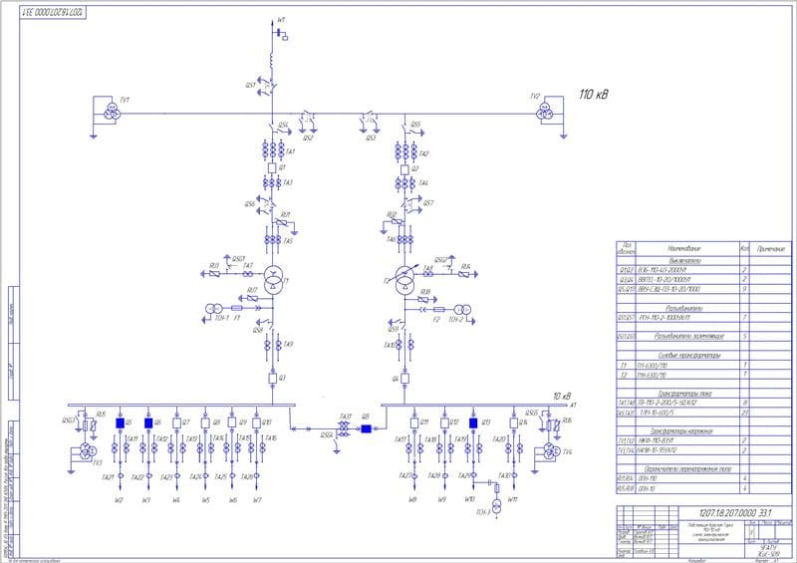797x563 pixels.
Task: Click the W11 feeder label
Action: pyautogui.click(x=513, y=500)
